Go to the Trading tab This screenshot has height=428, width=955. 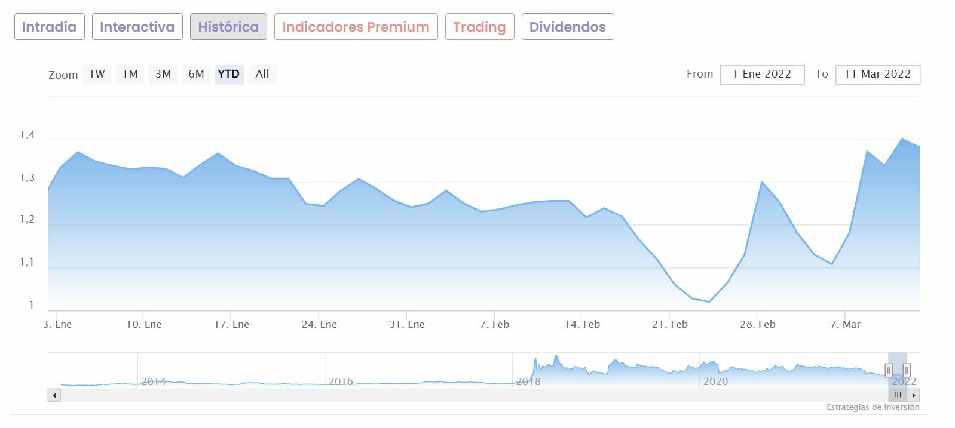(479, 27)
